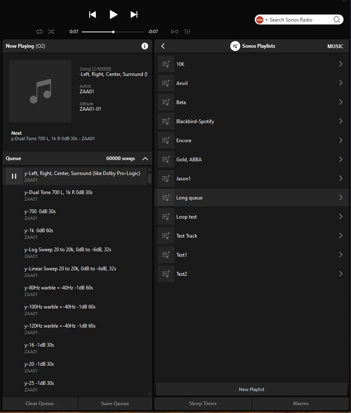Screen dimensions: 351x413
Task: Toggle repeat mode
Action: click(x=39, y=32)
